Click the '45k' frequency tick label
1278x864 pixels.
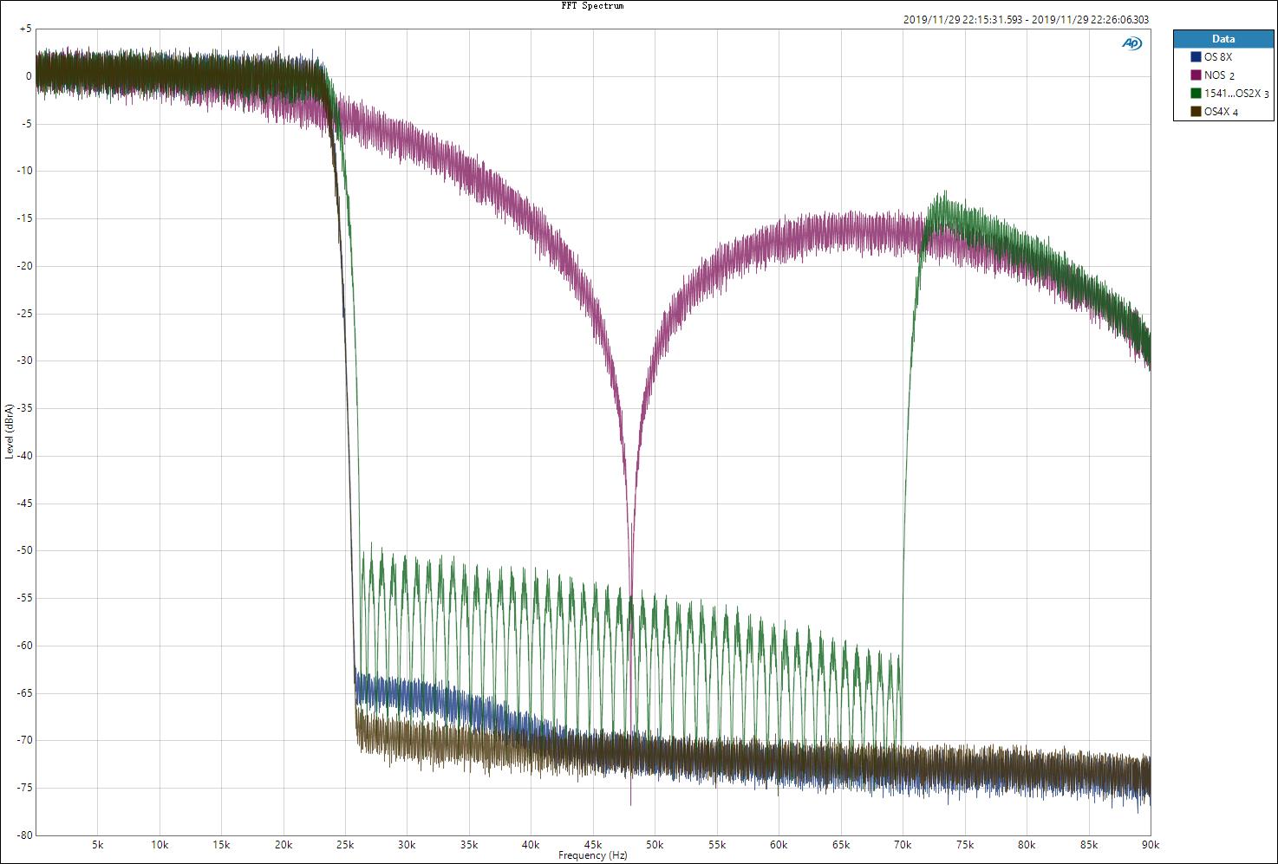point(593,844)
